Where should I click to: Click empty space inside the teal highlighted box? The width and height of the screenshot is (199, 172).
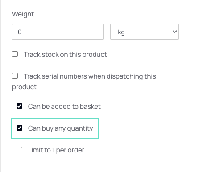[95, 128]
